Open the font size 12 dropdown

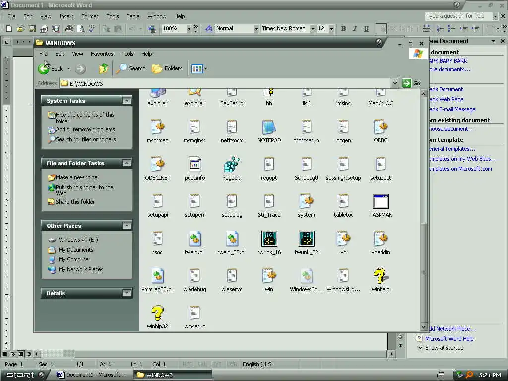tap(331, 29)
